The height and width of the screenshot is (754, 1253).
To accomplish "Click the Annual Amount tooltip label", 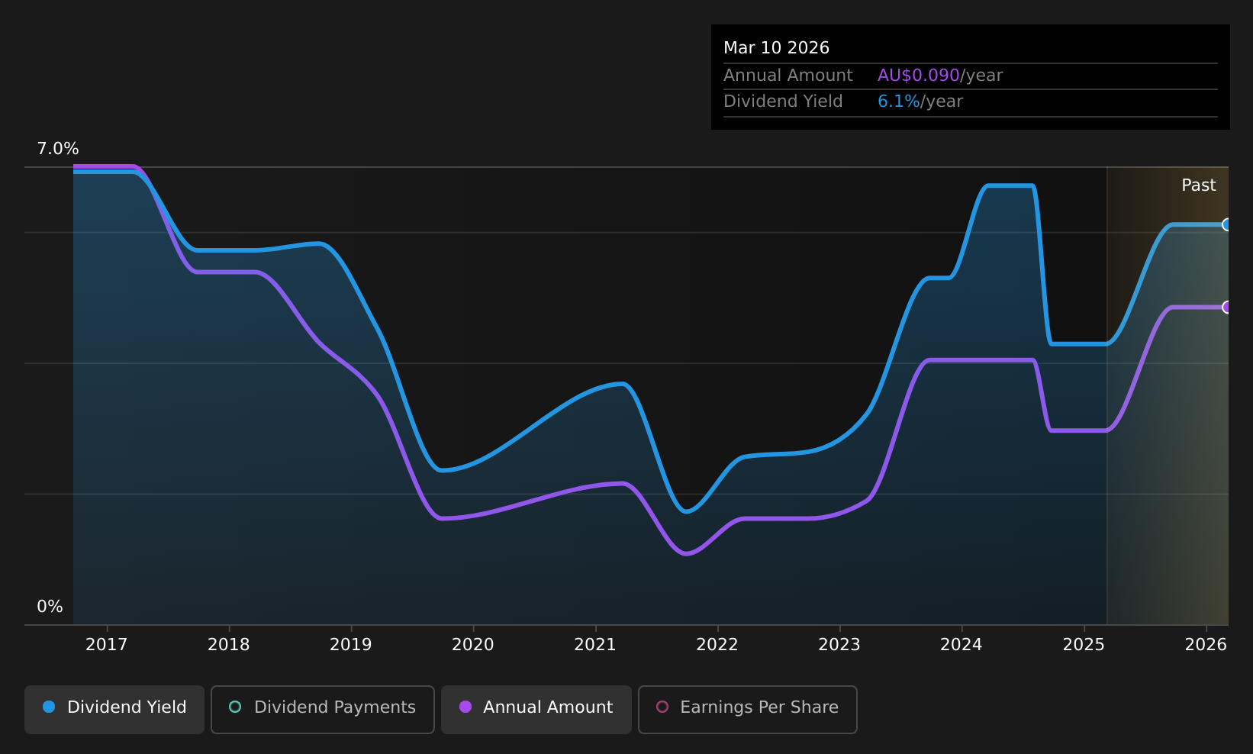I will point(788,76).
